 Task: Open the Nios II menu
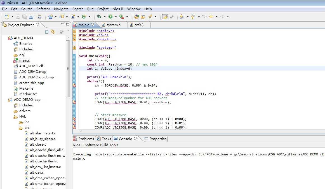[x=118, y=9]
